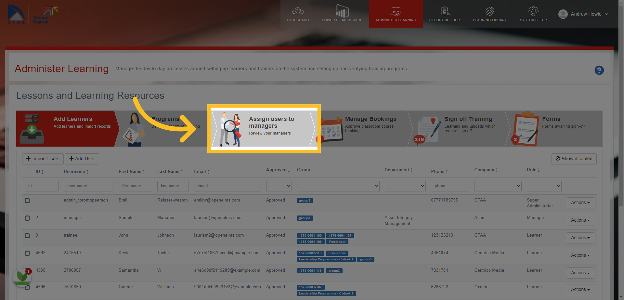Click the phone filter field

click(x=450, y=186)
